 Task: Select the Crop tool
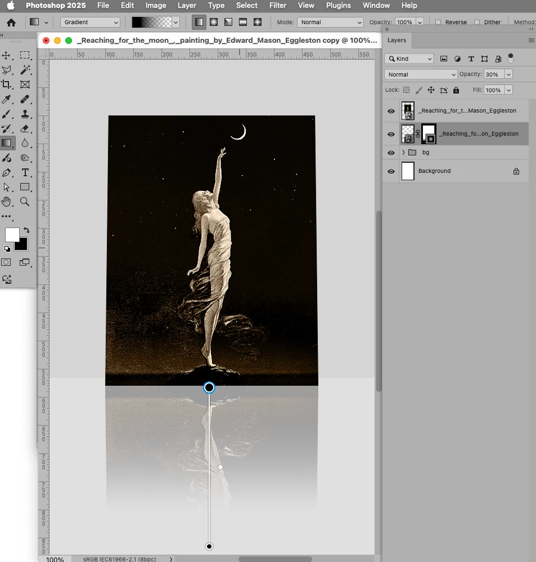point(6,84)
